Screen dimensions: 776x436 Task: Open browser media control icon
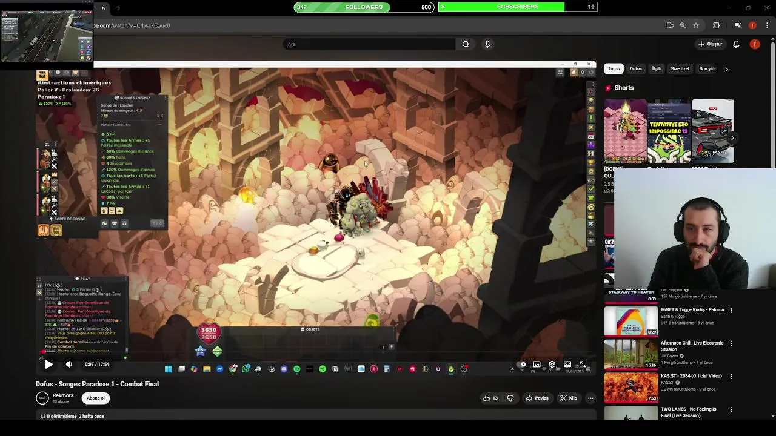[x=738, y=25]
